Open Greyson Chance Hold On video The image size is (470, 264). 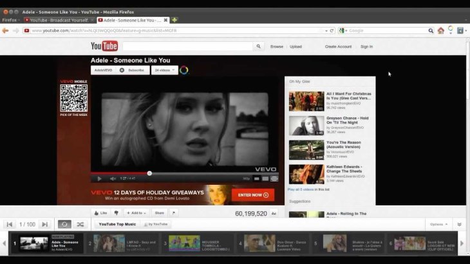click(x=330, y=126)
